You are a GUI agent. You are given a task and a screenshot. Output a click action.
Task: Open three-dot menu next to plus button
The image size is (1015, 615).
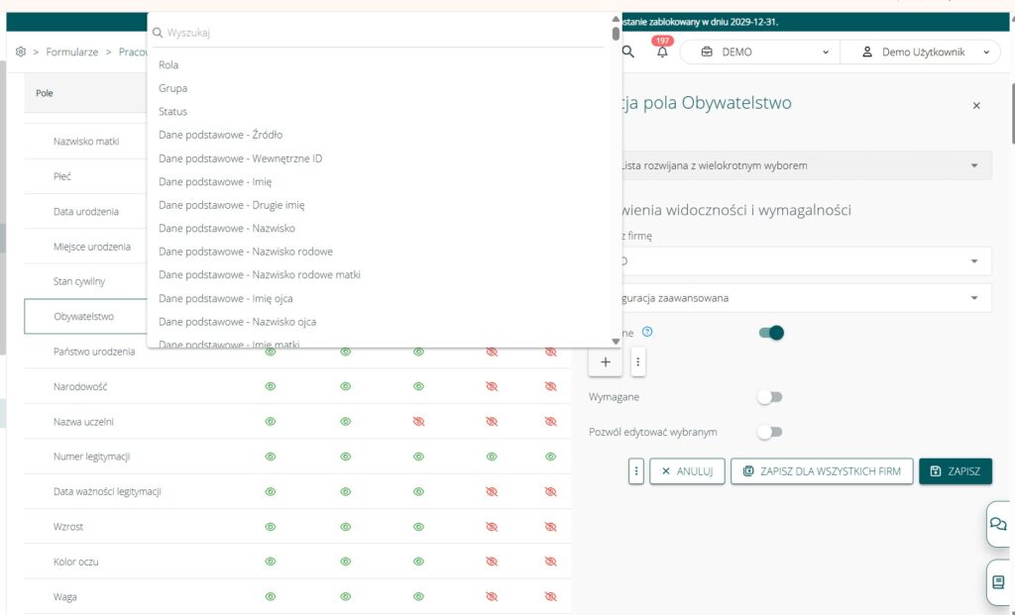pyautogui.click(x=637, y=362)
